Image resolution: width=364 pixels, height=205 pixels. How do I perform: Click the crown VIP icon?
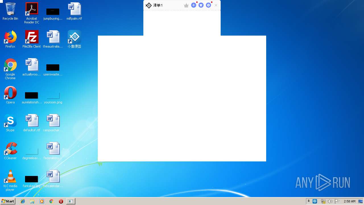tap(186, 5)
